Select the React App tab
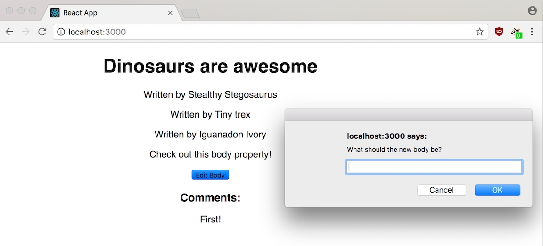The image size is (543, 246). pyautogui.click(x=104, y=13)
